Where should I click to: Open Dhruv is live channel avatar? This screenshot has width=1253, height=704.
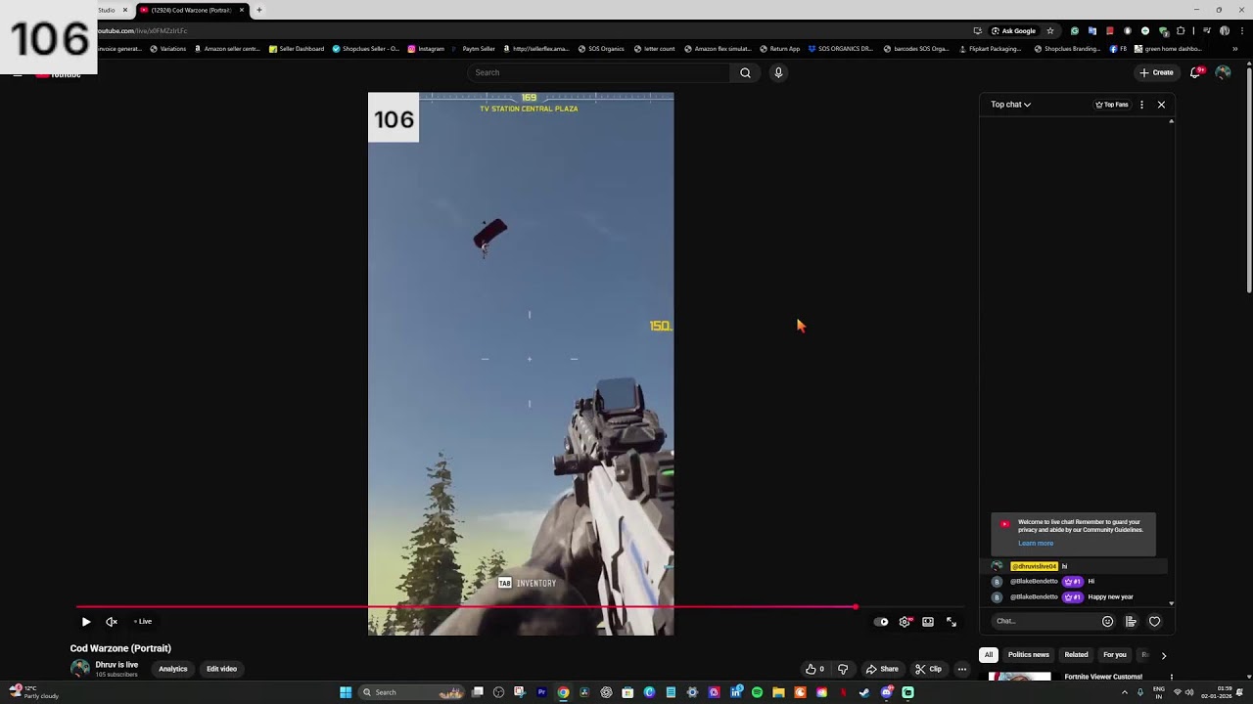coord(80,669)
